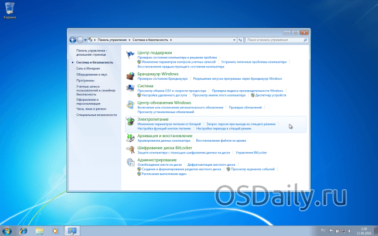Launch Windows Media Player from taskbar
378x236 pixels.
55,231
